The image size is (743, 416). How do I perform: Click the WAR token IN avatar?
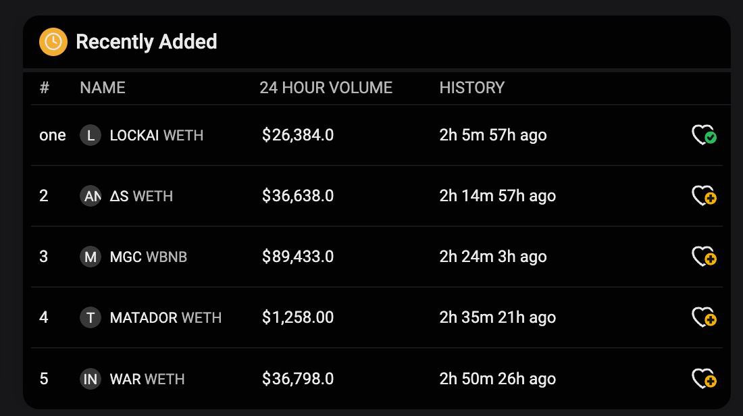click(x=91, y=379)
